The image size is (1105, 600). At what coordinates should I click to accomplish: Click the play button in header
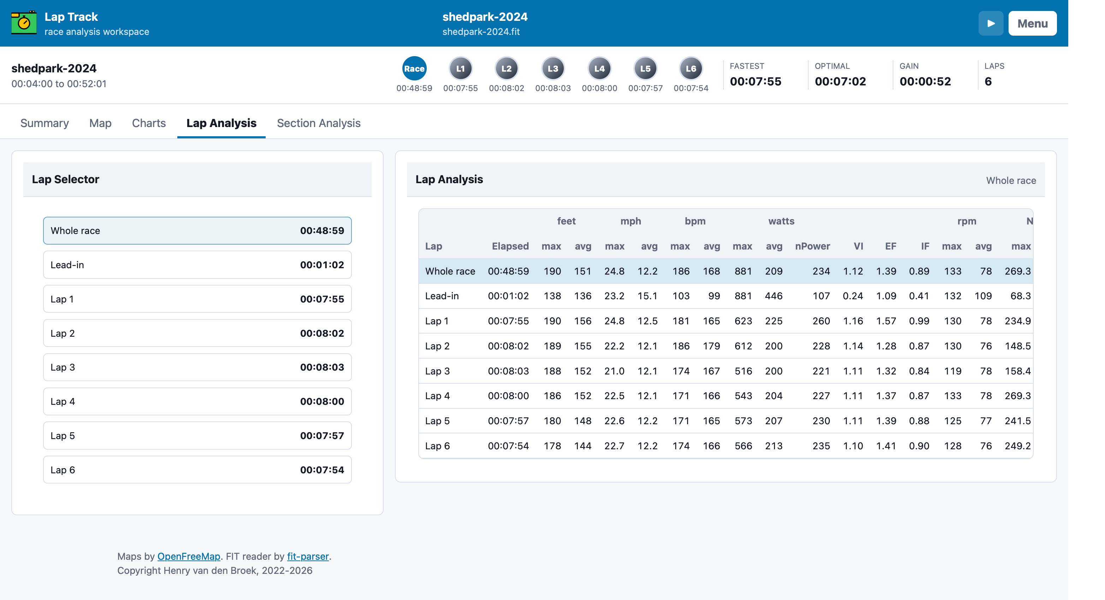[x=991, y=23]
